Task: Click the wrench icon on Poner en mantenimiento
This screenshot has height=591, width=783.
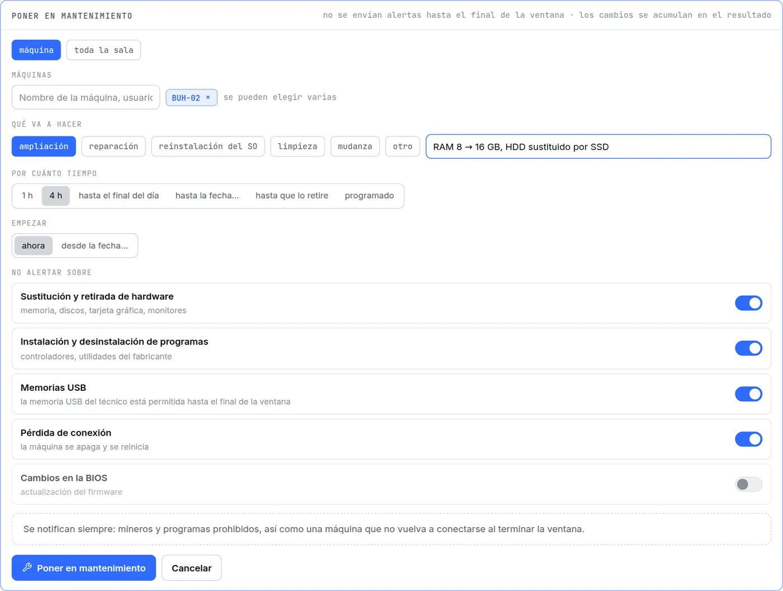Action: coord(27,568)
